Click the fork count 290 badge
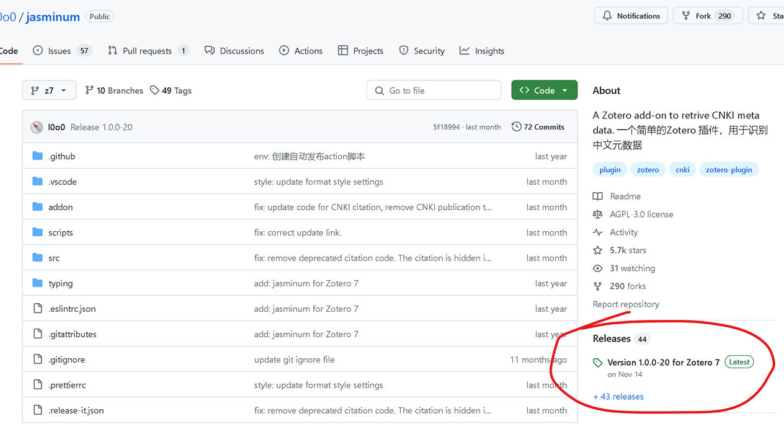This screenshot has height=424, width=784. click(724, 15)
